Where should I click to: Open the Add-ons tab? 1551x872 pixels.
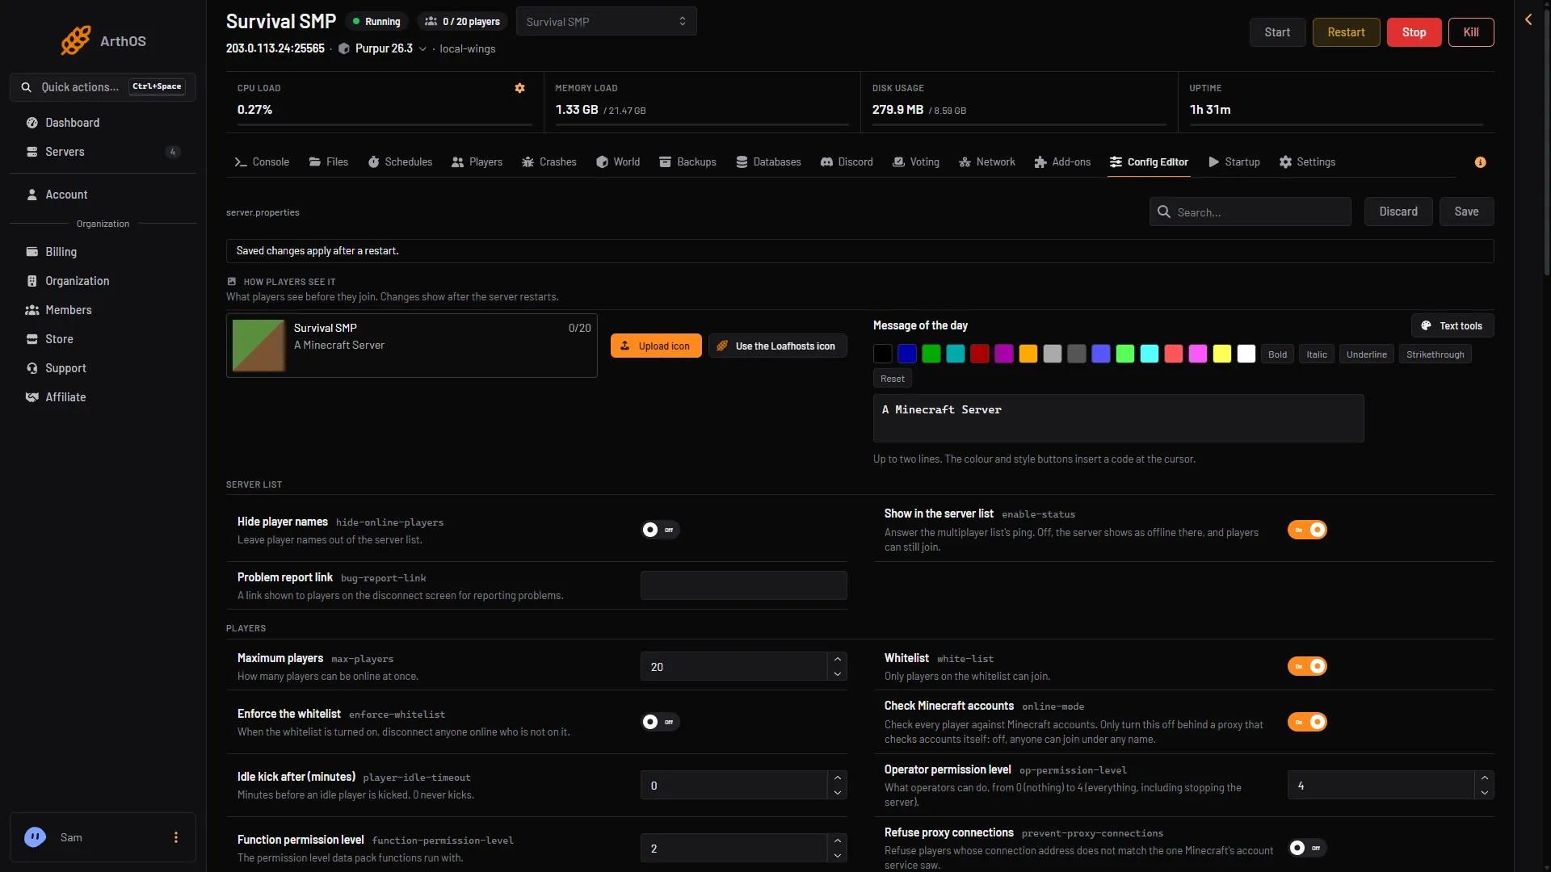point(1062,162)
